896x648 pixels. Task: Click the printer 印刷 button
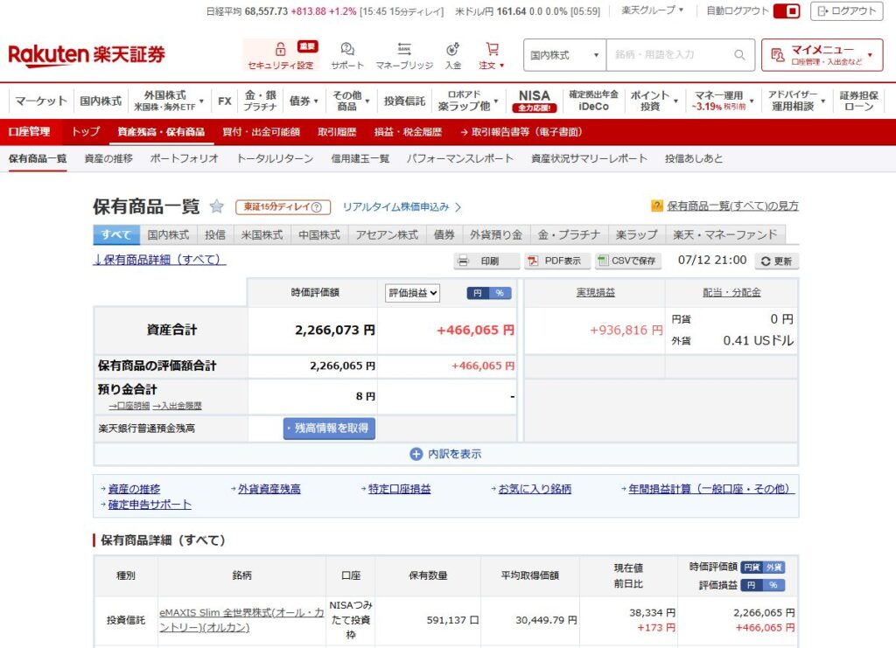tap(486, 261)
